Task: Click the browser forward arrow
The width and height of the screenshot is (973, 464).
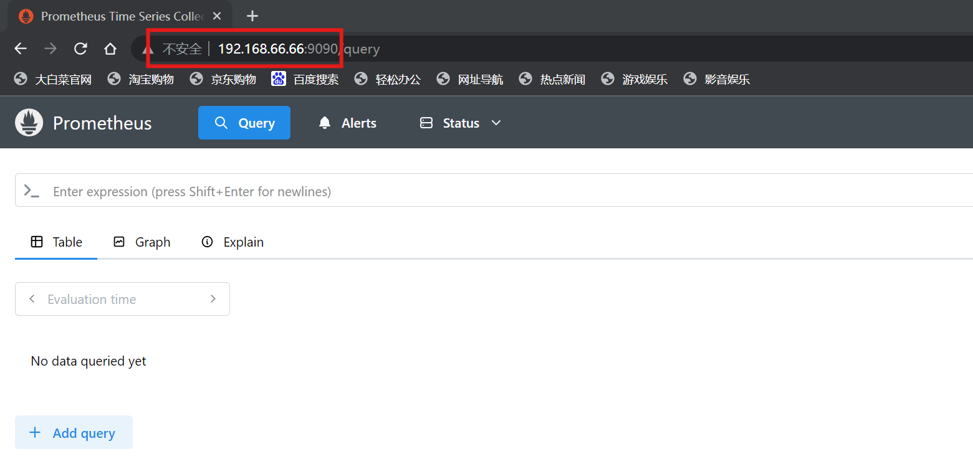Action: click(50, 49)
